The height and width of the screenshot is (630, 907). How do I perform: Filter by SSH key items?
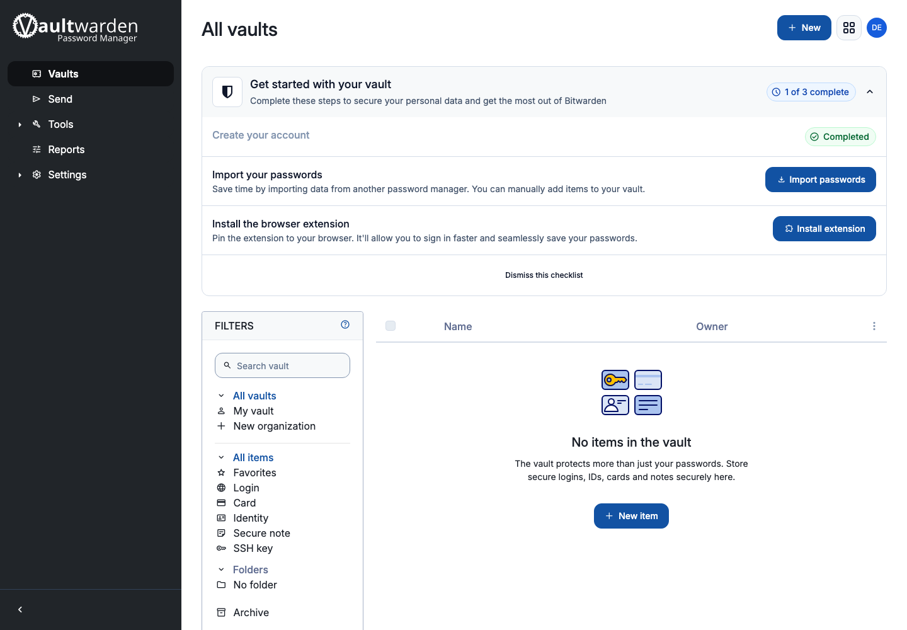click(x=253, y=548)
